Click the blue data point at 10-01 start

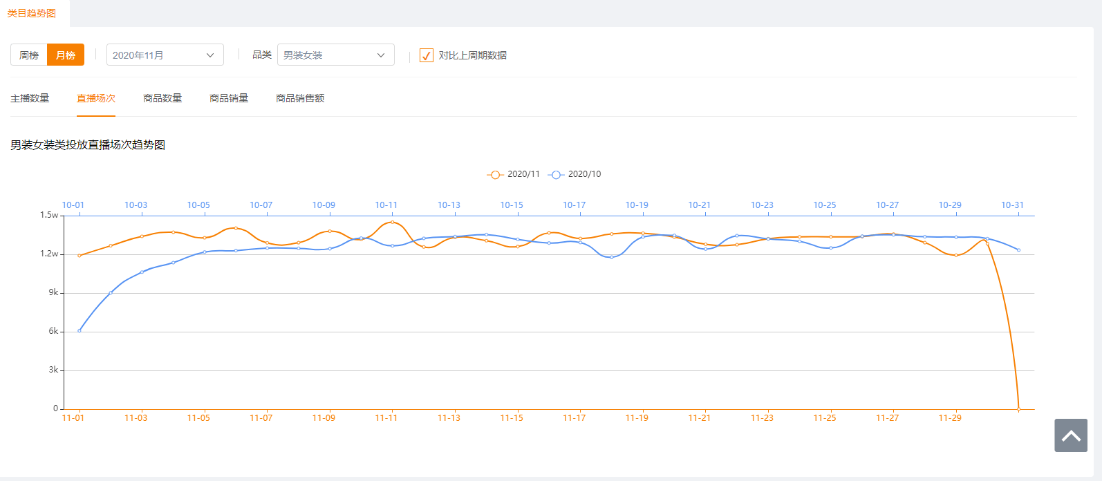point(80,330)
